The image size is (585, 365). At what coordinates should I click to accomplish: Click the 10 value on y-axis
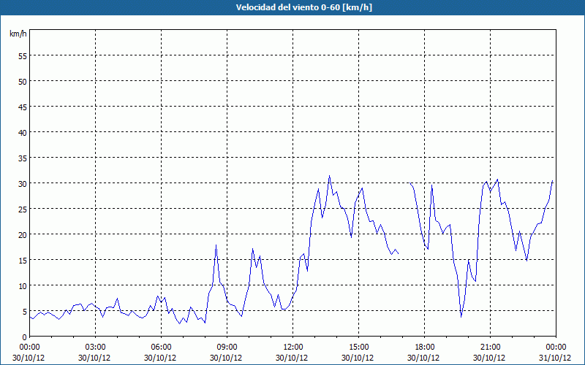coord(23,285)
